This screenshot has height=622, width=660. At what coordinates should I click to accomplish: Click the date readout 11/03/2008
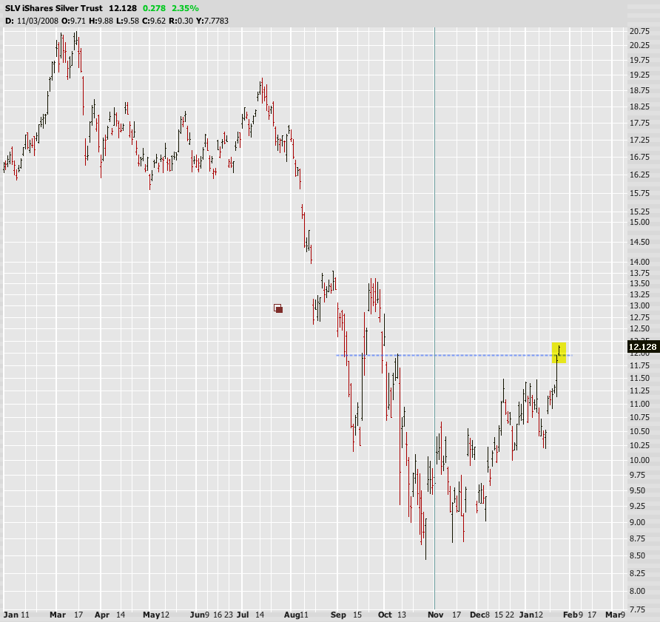[x=38, y=21]
